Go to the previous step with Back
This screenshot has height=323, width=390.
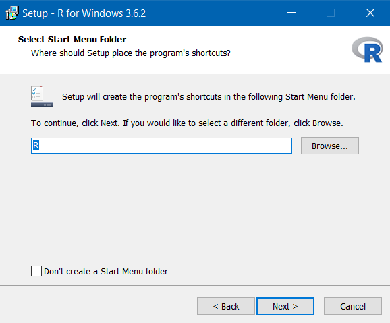click(226, 306)
